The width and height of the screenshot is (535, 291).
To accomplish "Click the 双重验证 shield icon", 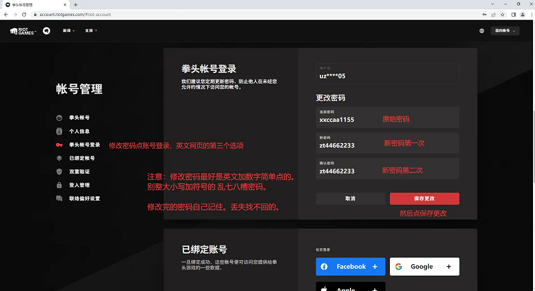I will click(59, 172).
